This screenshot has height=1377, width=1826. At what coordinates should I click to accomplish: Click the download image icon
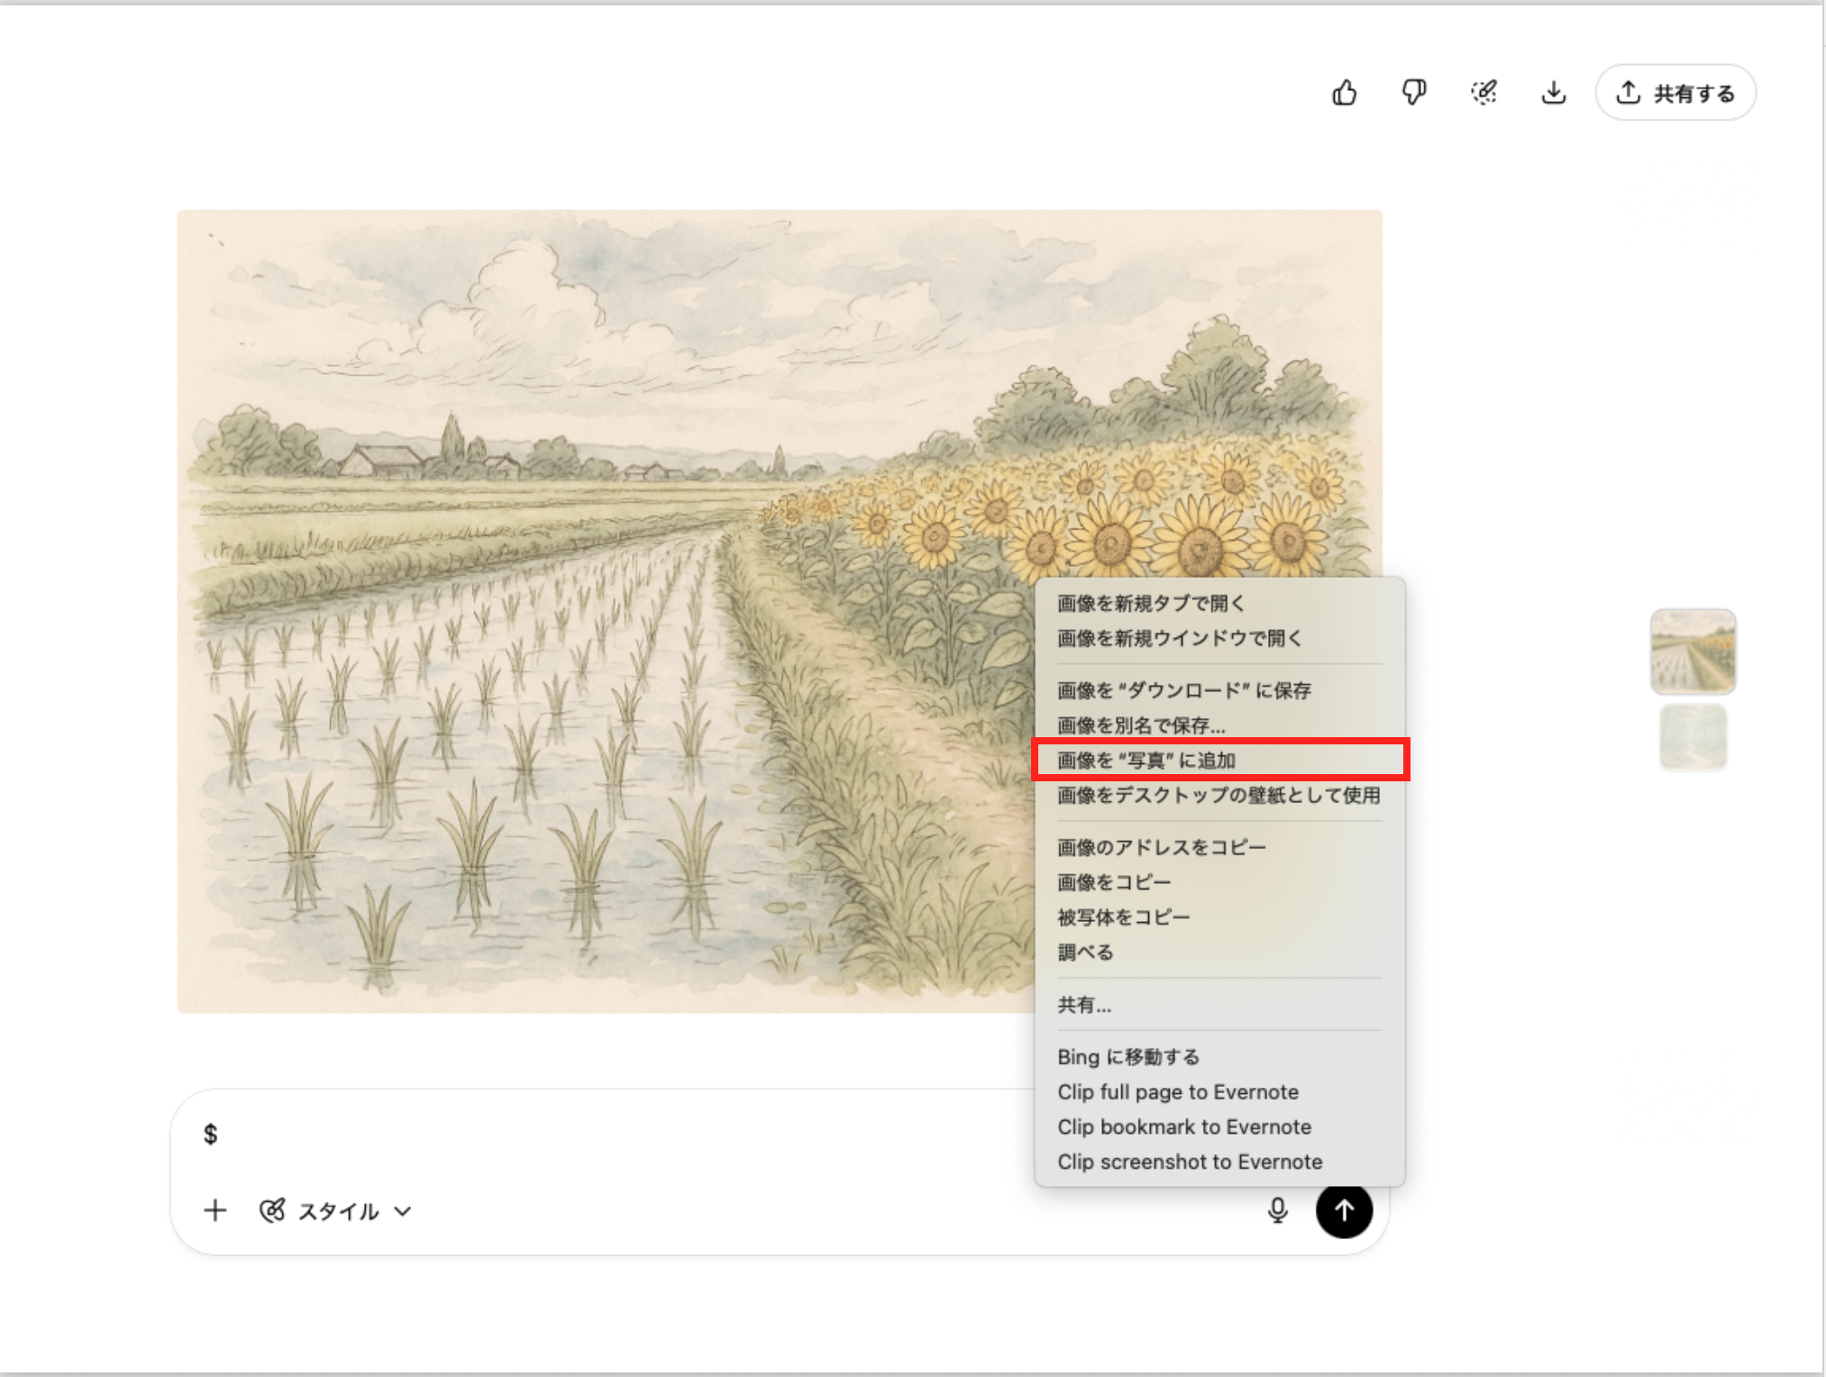[1553, 93]
